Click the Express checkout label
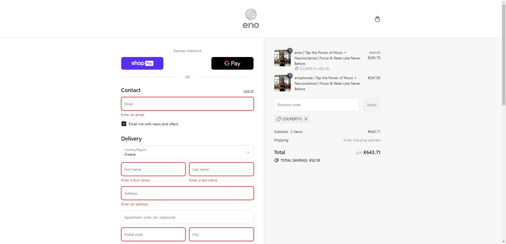 tap(187, 51)
